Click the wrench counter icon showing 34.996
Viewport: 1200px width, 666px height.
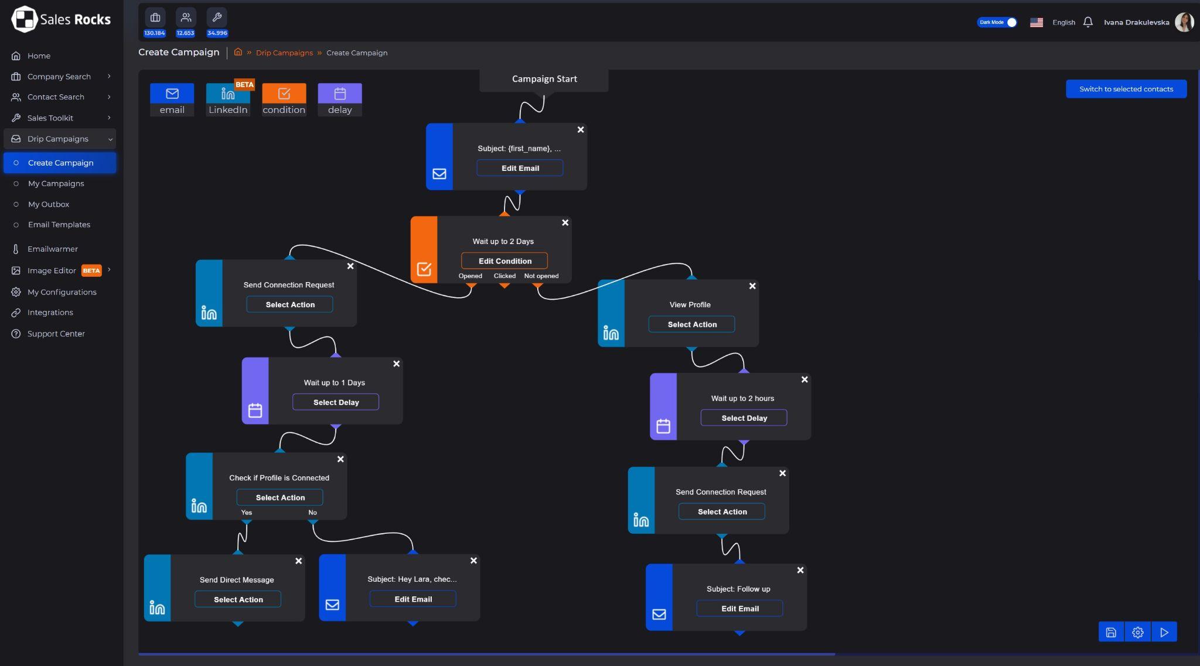[x=217, y=18]
